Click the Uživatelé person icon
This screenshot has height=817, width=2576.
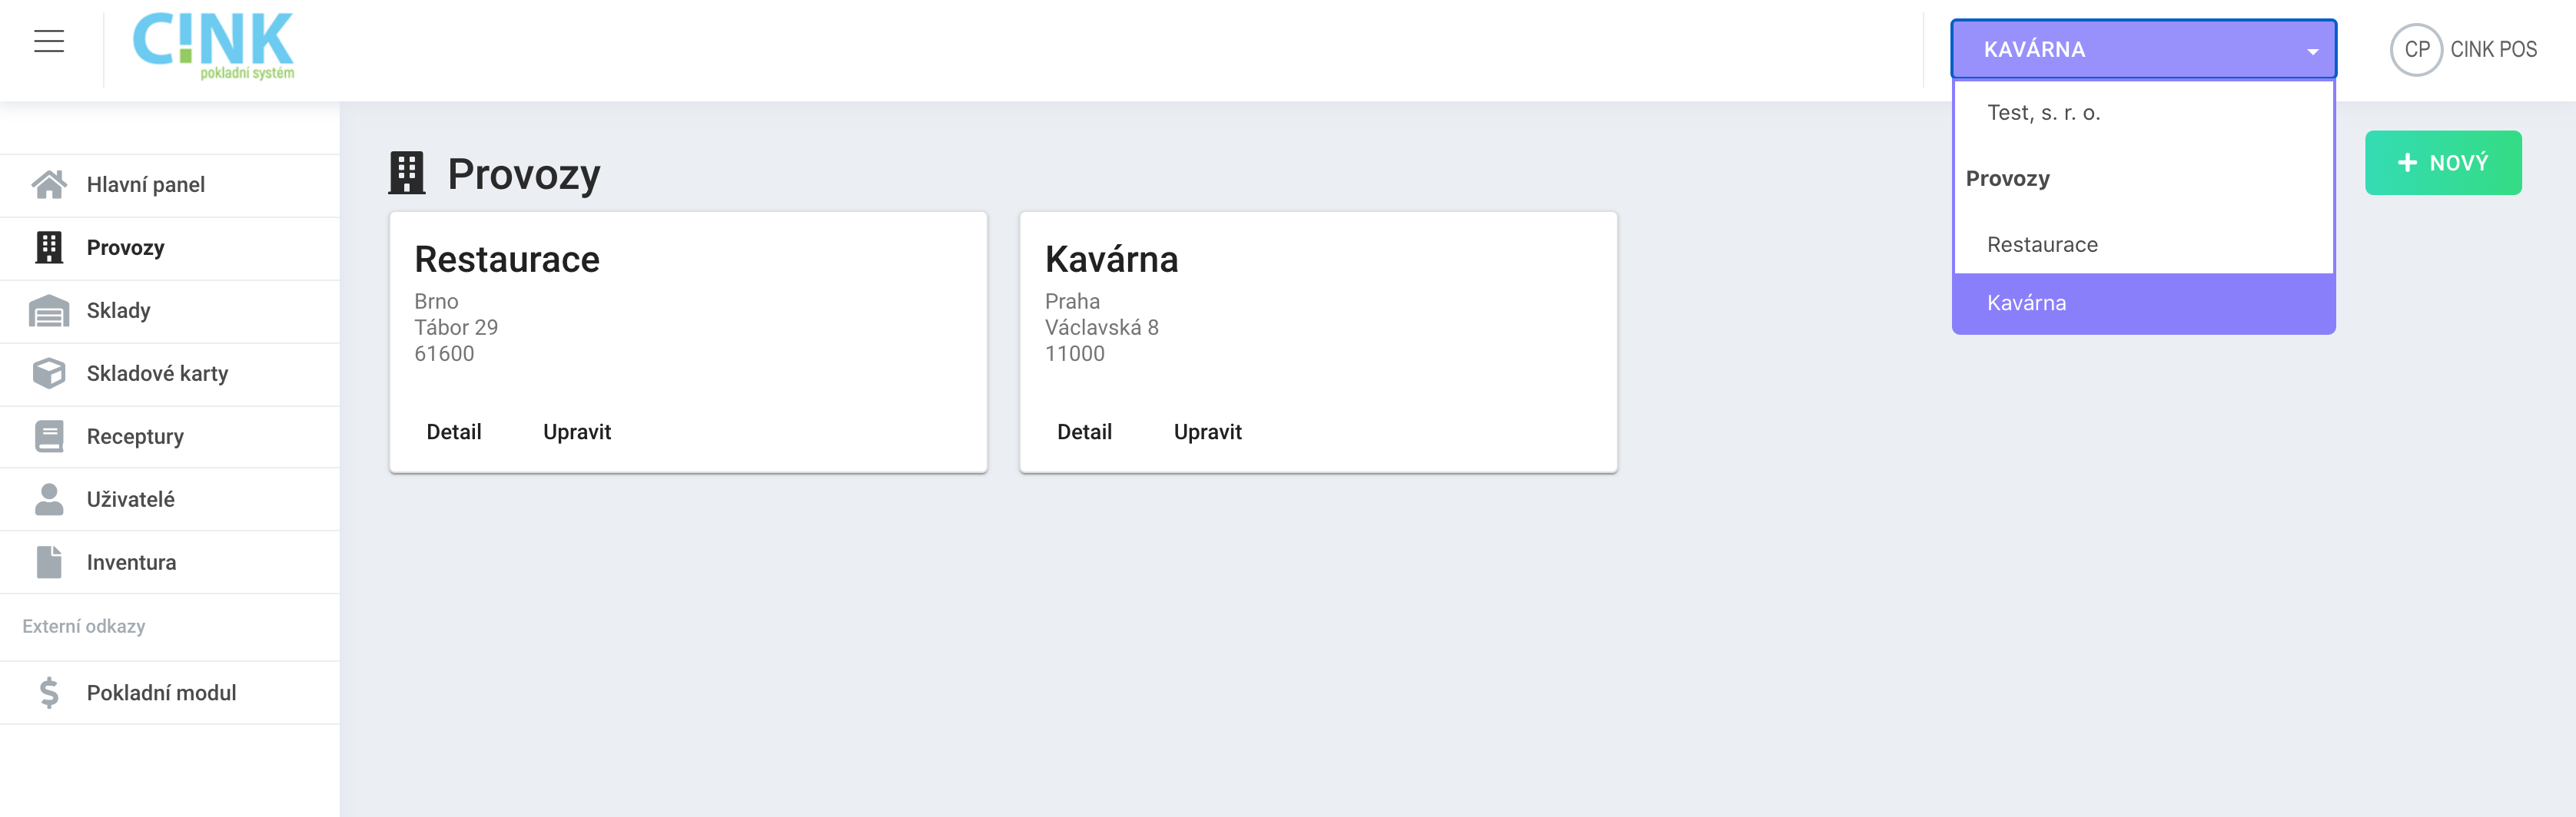[x=49, y=499]
